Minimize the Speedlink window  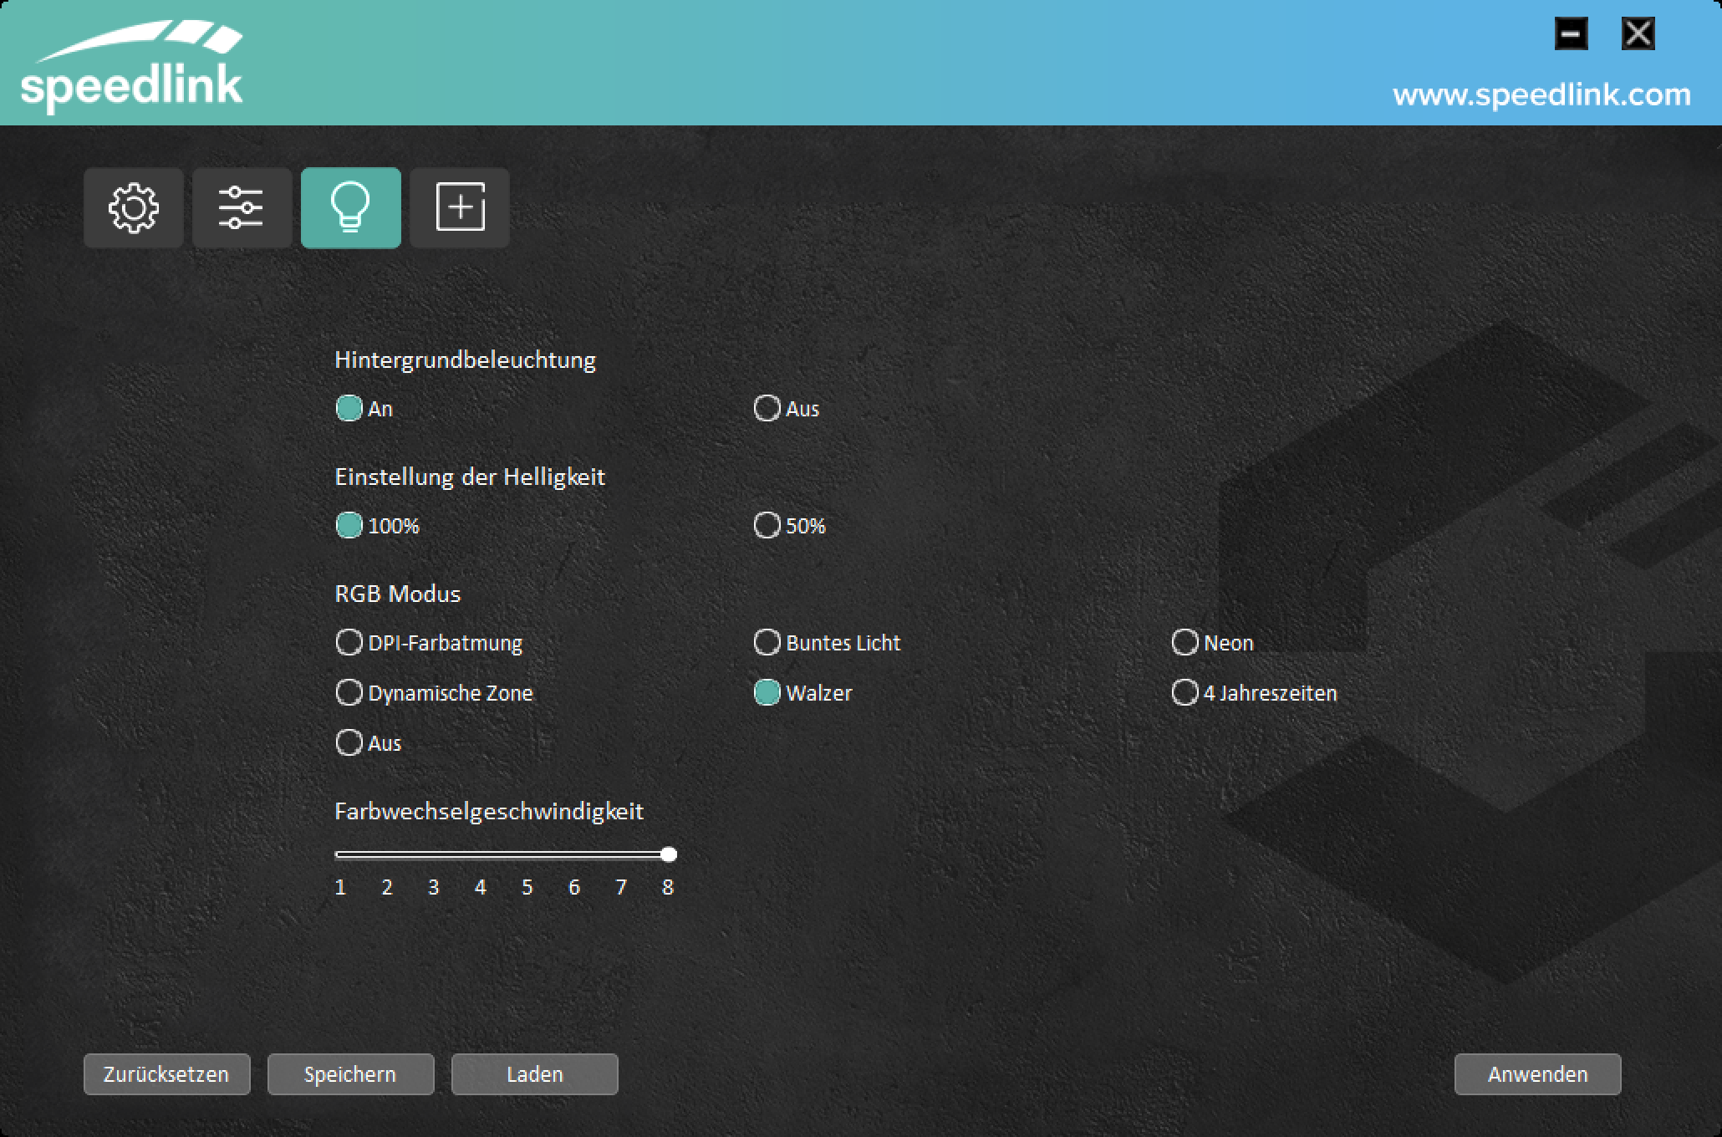point(1571,34)
